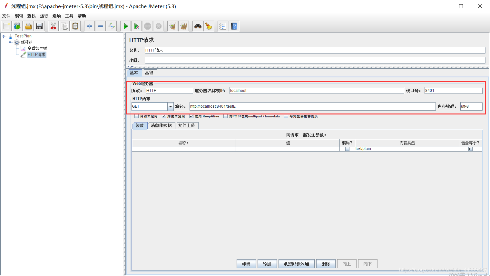Start test with no pauses icon
Image resolution: width=490 pixels, height=276 pixels.
coord(137,26)
